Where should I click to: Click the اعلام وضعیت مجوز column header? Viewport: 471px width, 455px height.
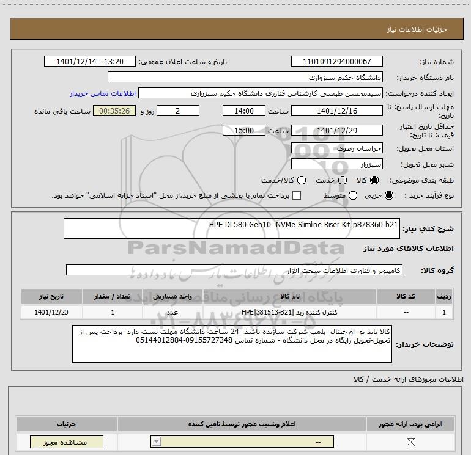coord(242,424)
